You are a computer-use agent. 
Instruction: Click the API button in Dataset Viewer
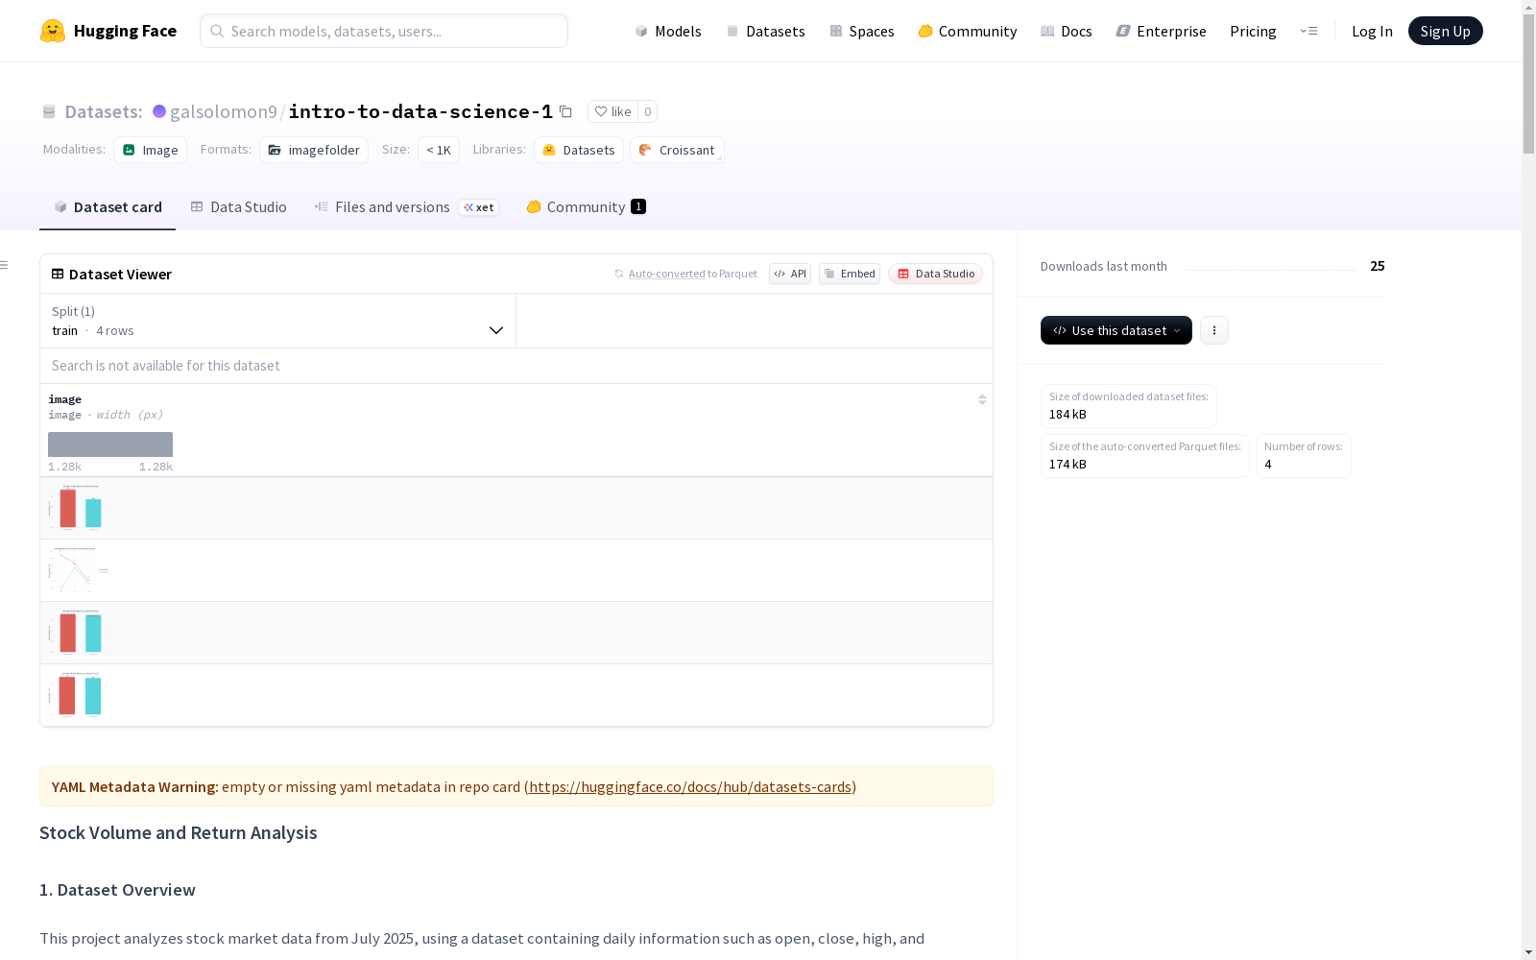(790, 274)
